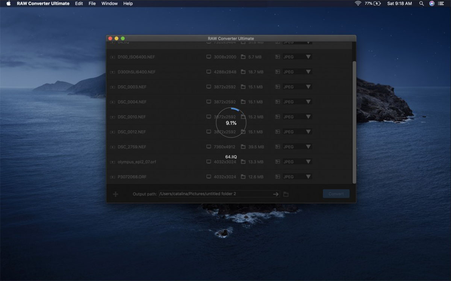Screen dimensions: 451x281
Task: Click the Sat 9:18 AM clock
Action: tap(400, 3)
